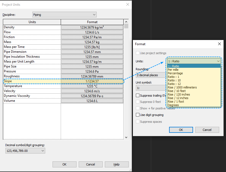Open Decimal symbol/digit grouping dropdown
The image size is (226, 172).
click(x=25, y=151)
